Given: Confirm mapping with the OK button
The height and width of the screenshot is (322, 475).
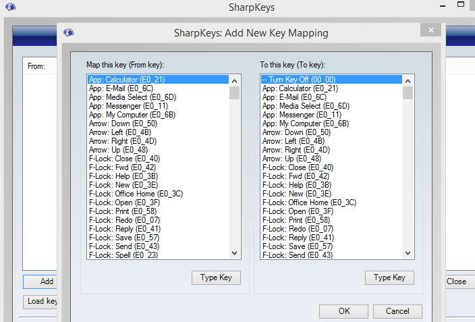Looking at the screenshot, I should pos(344,311).
